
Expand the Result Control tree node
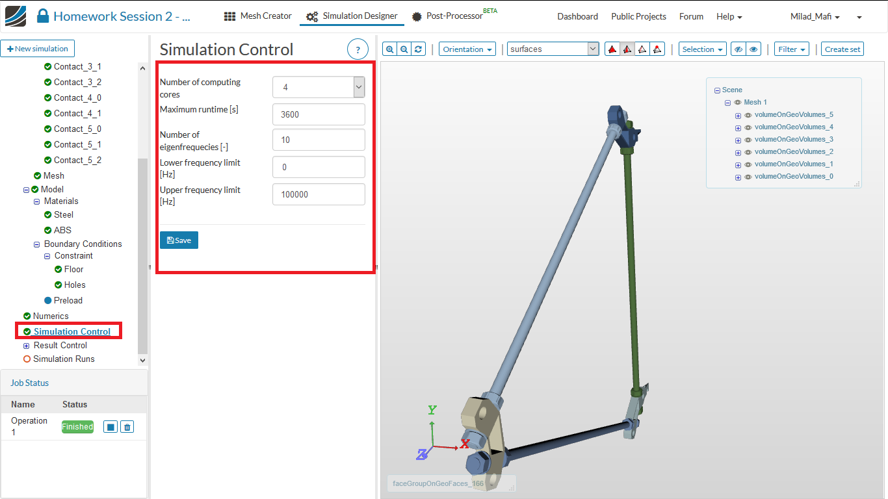27,346
